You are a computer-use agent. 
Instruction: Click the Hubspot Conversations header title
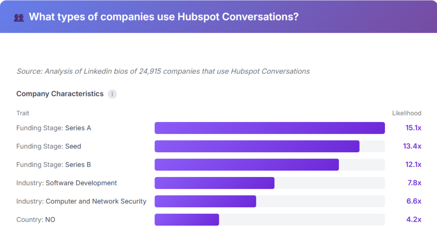[163, 17]
